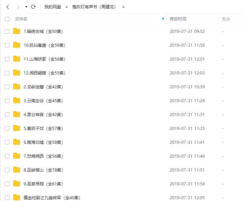244x201 pixels.
Task: Click folder icon of 8.巫峡棺山
Action: 17,169
